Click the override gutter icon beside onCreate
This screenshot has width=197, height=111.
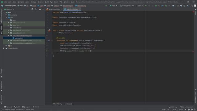pyautogui.click(x=49, y=40)
